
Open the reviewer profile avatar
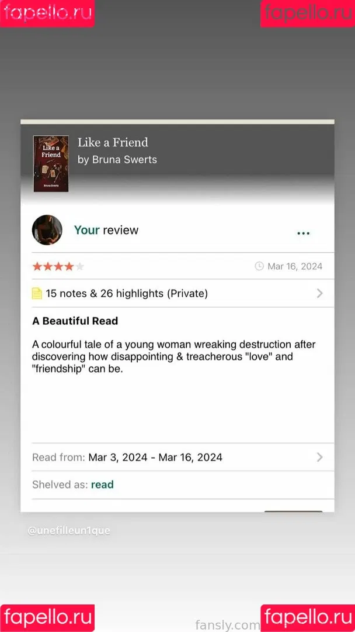click(x=47, y=230)
